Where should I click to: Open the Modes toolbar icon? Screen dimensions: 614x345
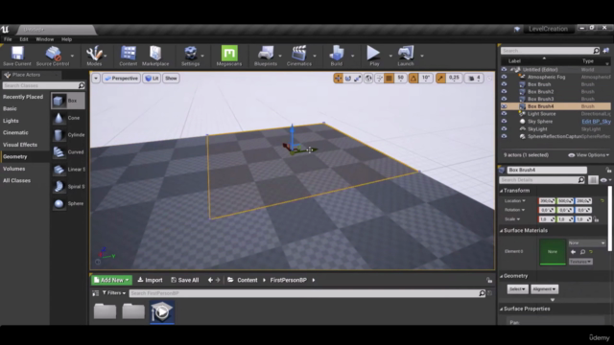click(94, 56)
